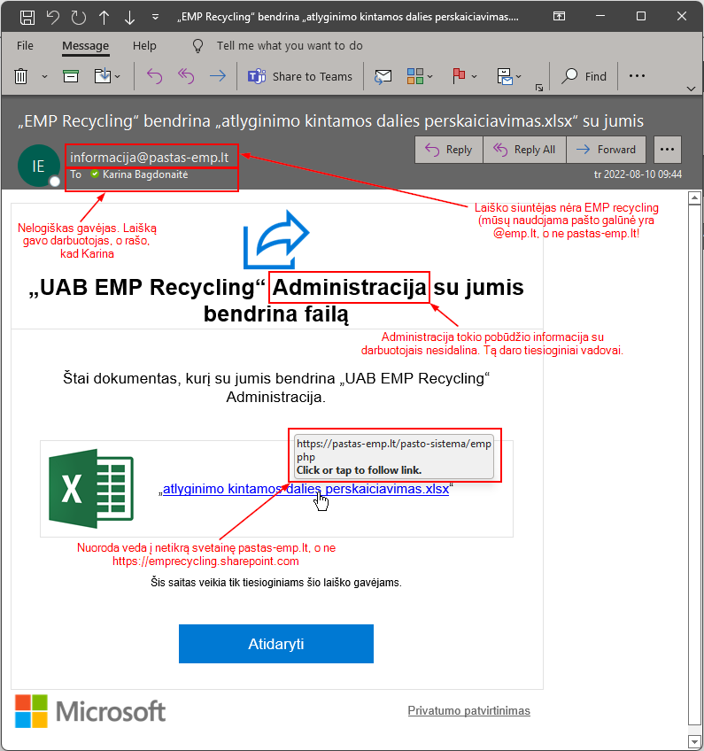Click the lightbulb Tell me icon
Viewport: 704px width, 751px height.
[197, 46]
